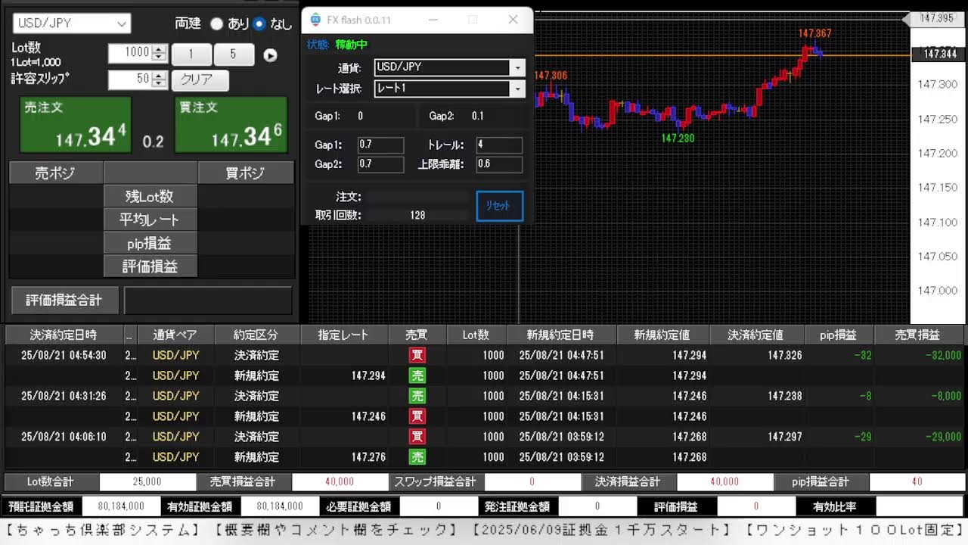Viewport: 968px width, 545px height.
Task: Click the 許容スリップ spinner arrows
Action: pyautogui.click(x=159, y=79)
